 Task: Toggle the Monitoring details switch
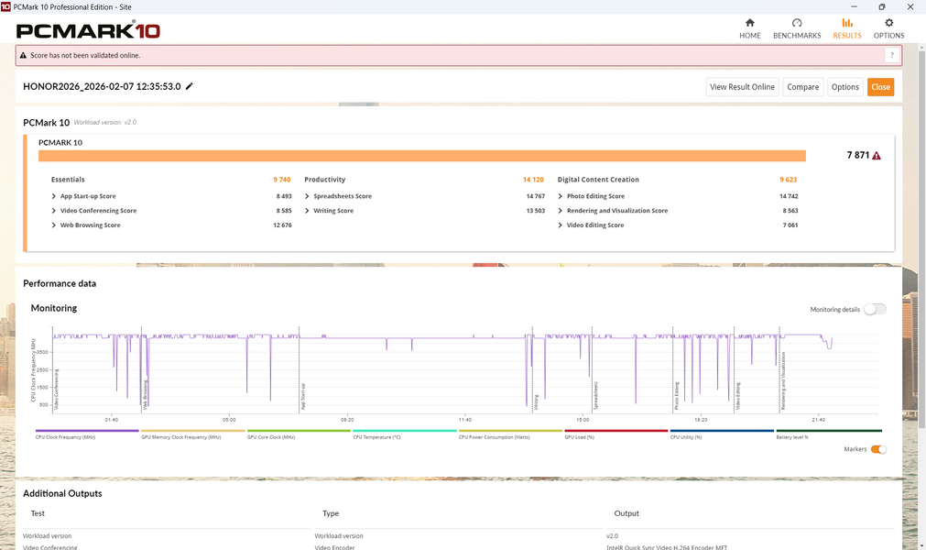(875, 310)
